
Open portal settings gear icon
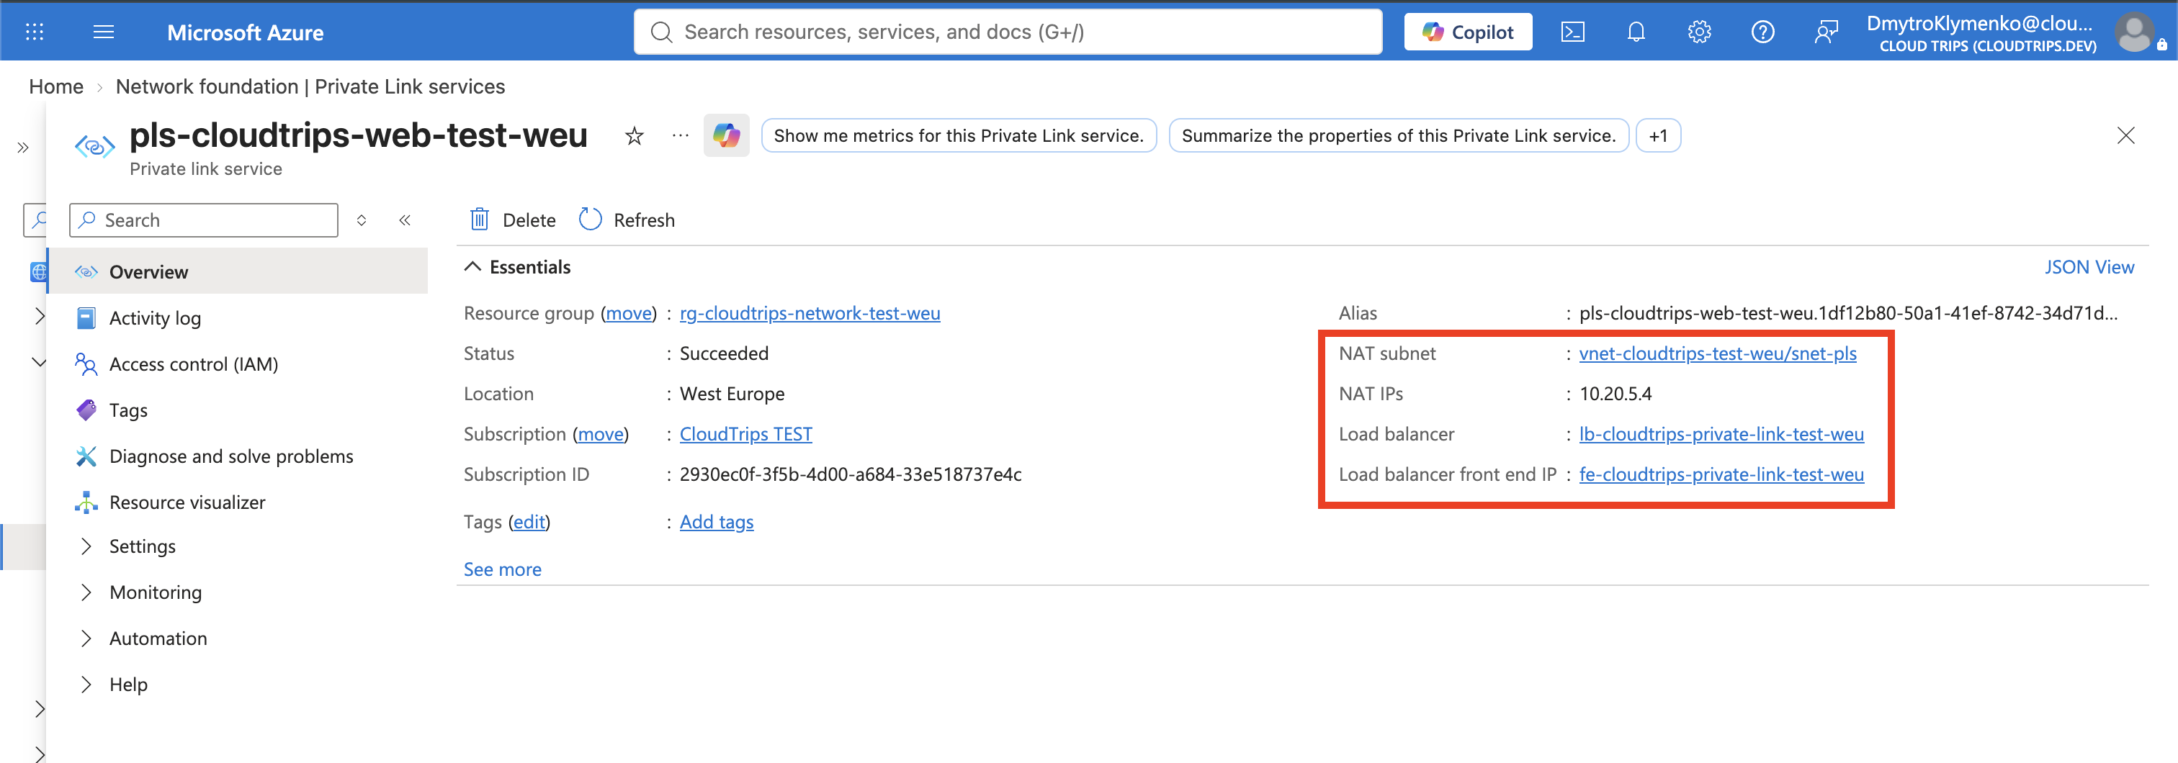(x=1700, y=32)
